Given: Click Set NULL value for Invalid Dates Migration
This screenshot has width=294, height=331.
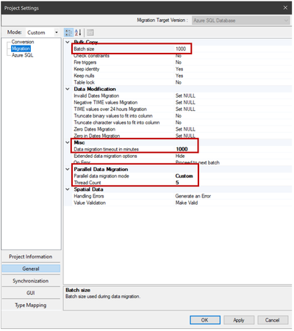Looking at the screenshot, I should [185, 95].
